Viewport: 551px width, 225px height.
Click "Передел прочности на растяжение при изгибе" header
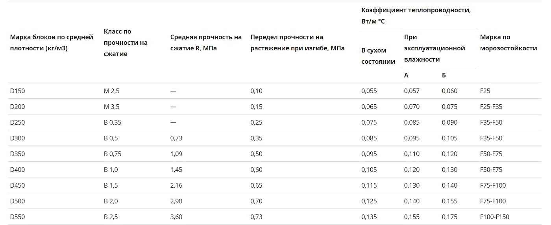click(x=297, y=42)
